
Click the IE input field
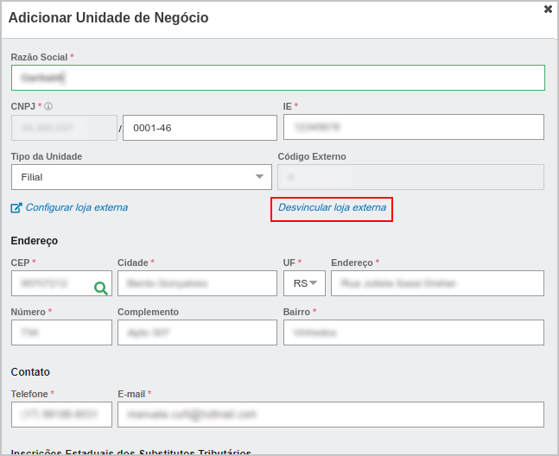pyautogui.click(x=414, y=127)
